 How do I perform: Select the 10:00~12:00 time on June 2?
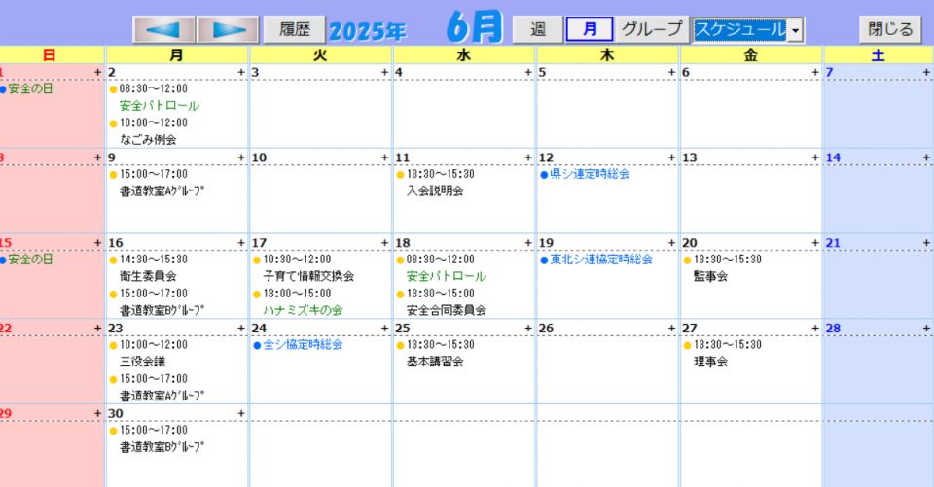point(153,122)
